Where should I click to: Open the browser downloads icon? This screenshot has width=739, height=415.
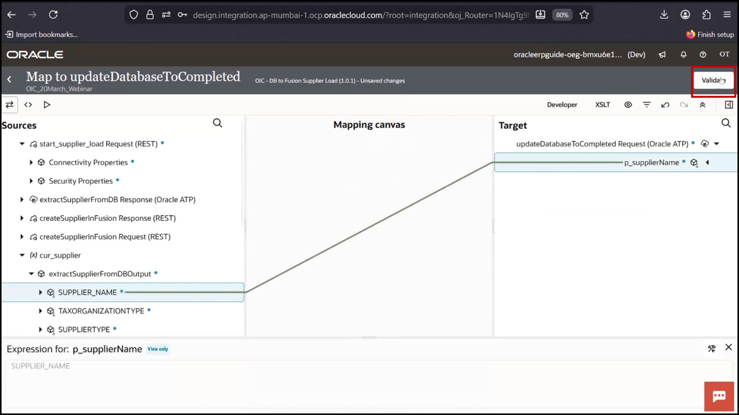(664, 15)
